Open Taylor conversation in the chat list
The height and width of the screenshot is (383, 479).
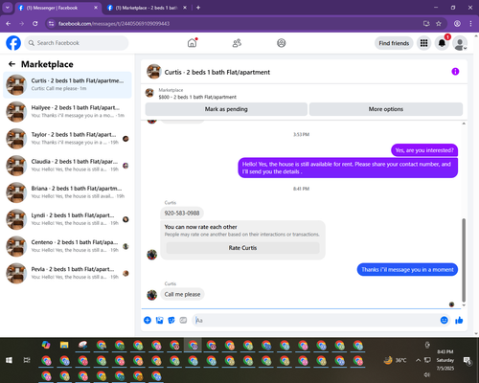67,139
